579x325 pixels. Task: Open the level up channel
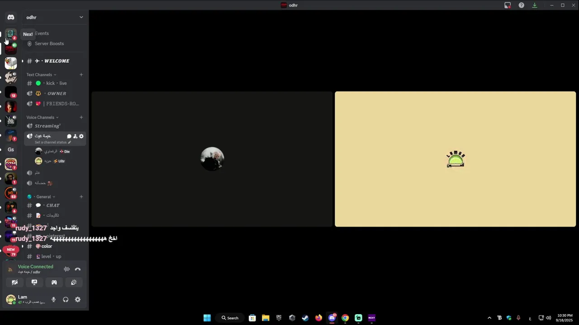[x=54, y=256]
